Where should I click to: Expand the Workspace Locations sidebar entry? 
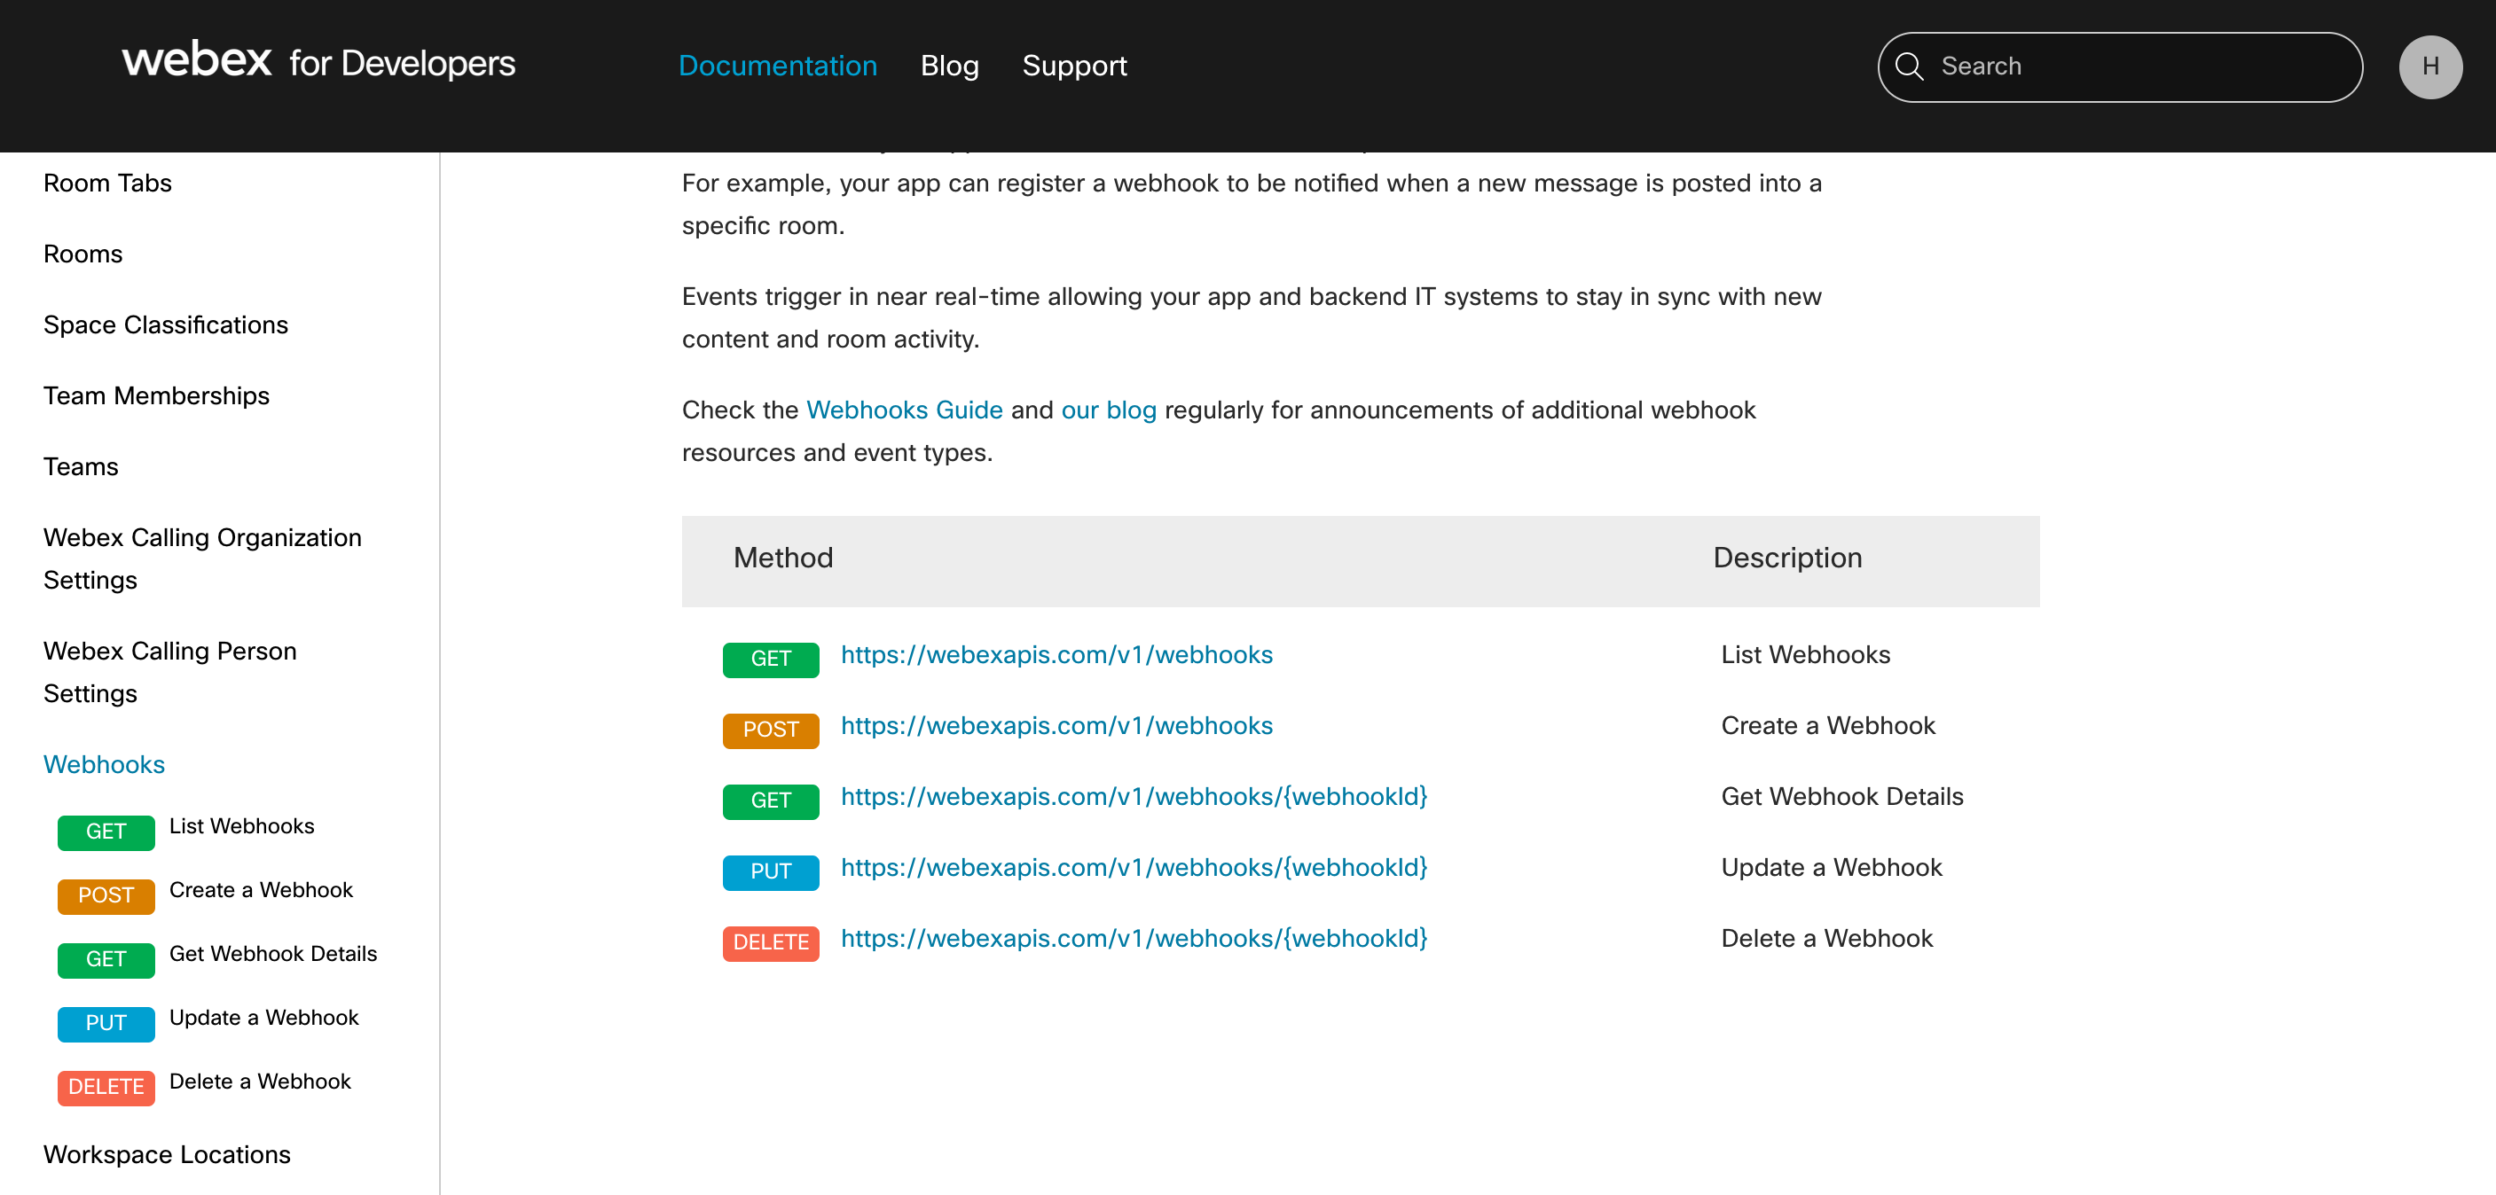167,1153
